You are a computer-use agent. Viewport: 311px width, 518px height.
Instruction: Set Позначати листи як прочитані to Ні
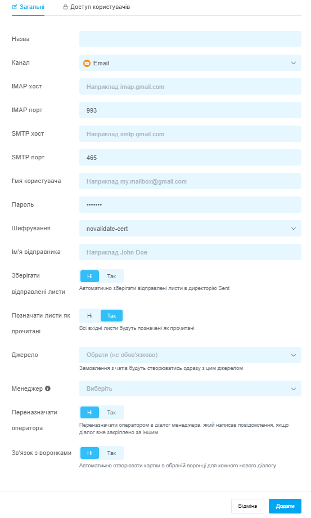click(90, 315)
